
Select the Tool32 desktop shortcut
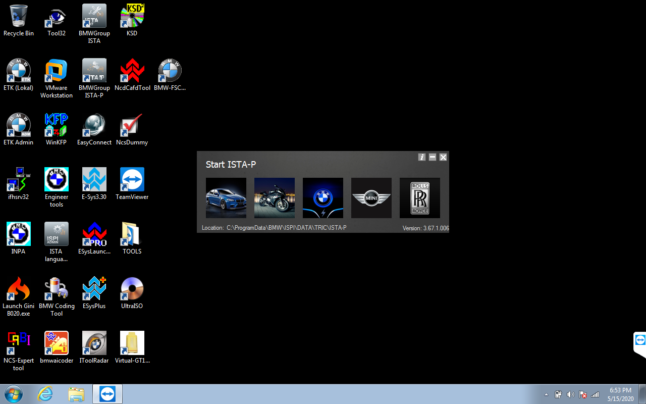click(x=57, y=20)
